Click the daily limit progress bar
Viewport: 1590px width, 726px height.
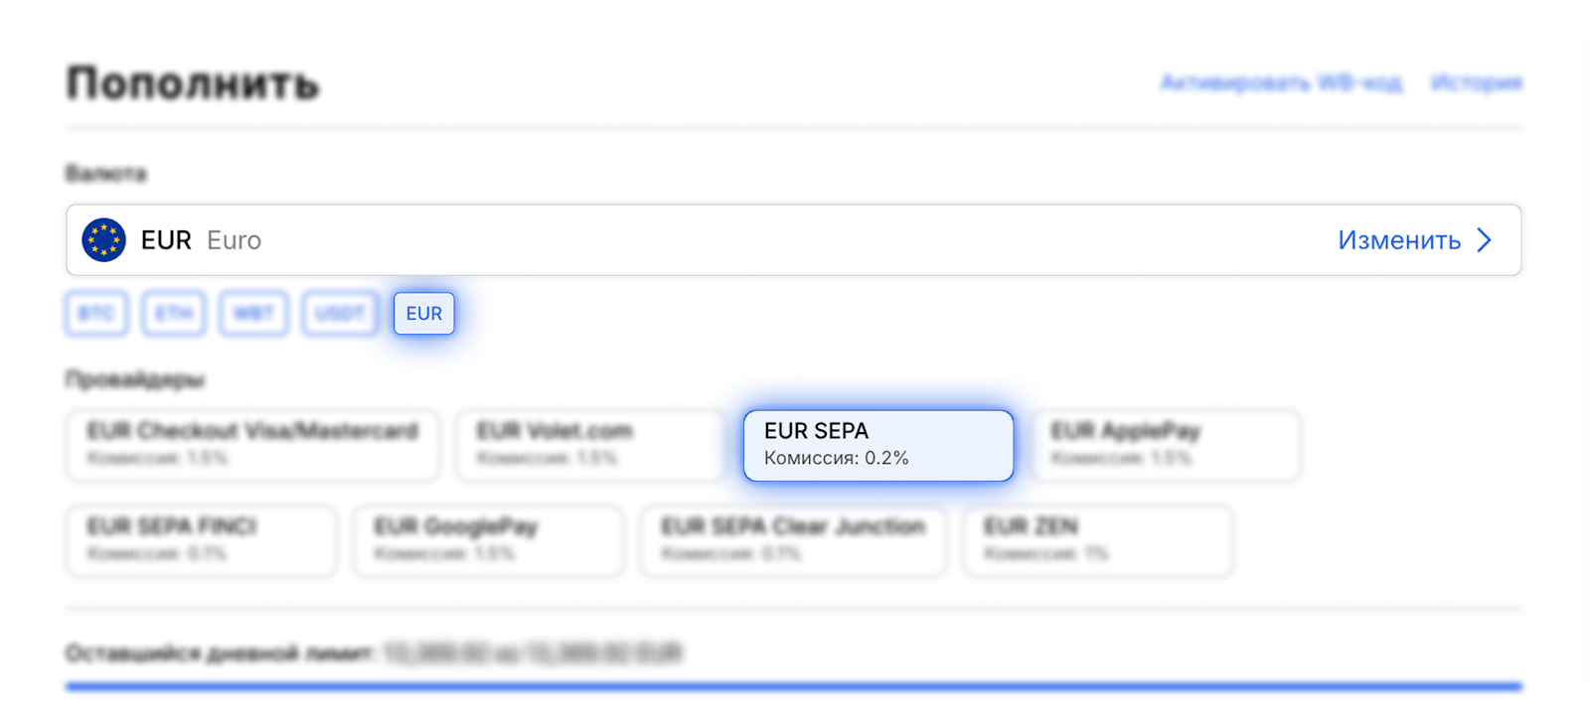click(793, 686)
